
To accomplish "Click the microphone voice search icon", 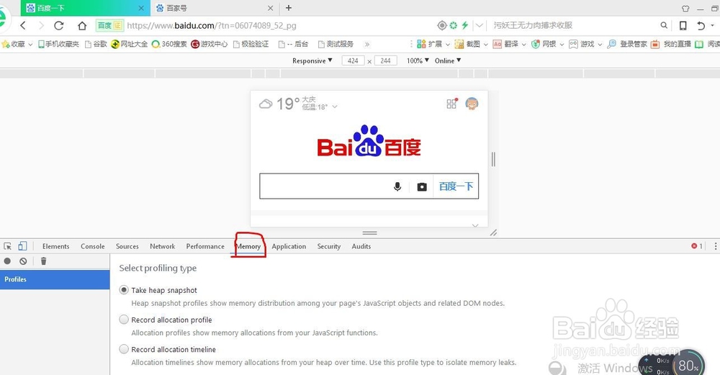I will point(397,186).
